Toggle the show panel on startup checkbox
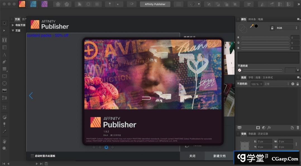 pyautogui.click(x=32, y=156)
